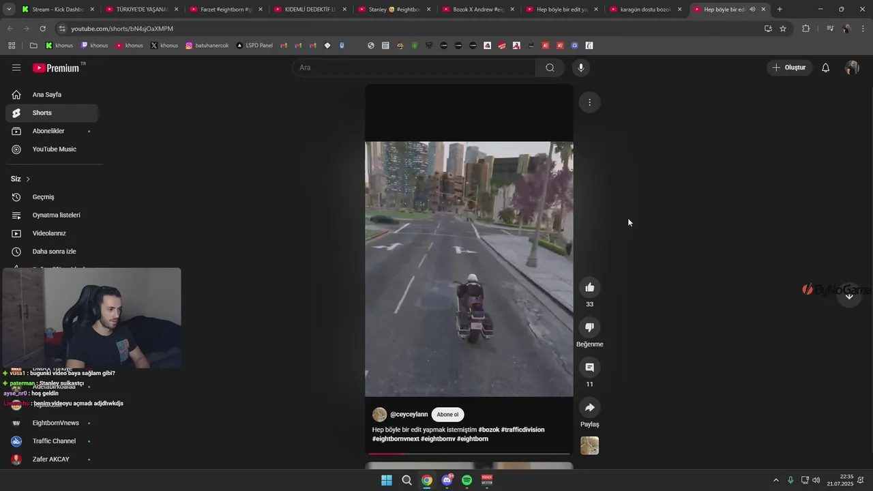
Task: Switch to KIDEMLİ DEDEKTİF tab
Action: click(x=310, y=10)
